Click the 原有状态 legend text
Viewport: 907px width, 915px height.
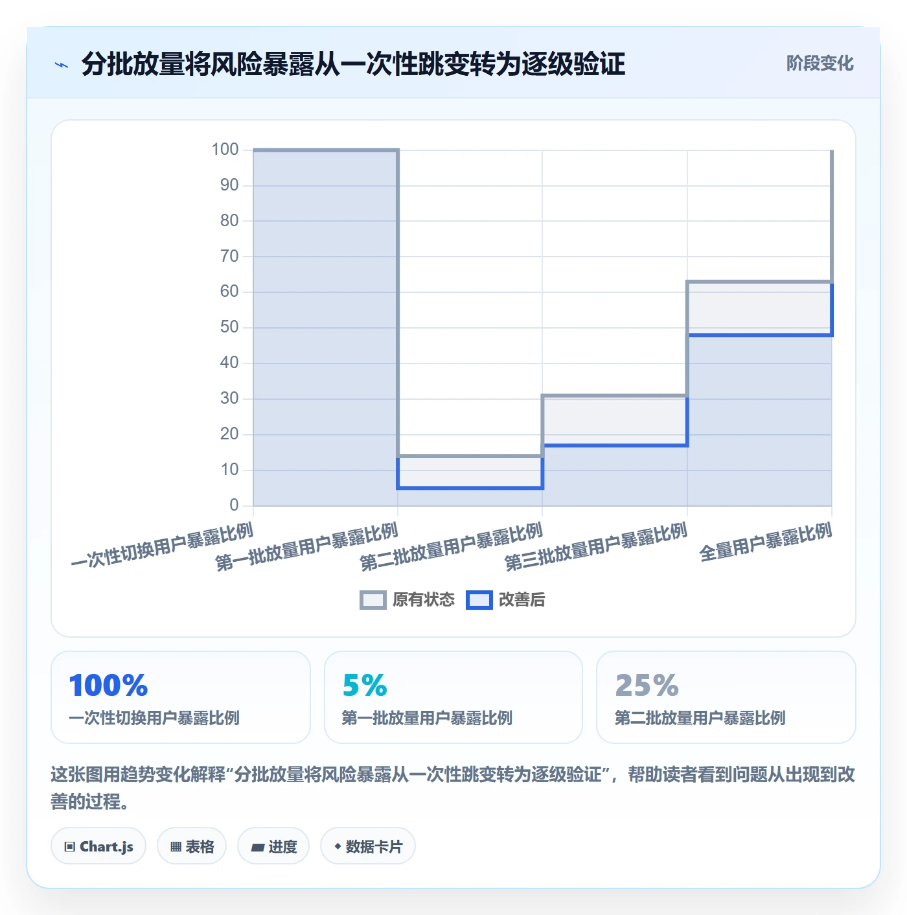(x=424, y=600)
